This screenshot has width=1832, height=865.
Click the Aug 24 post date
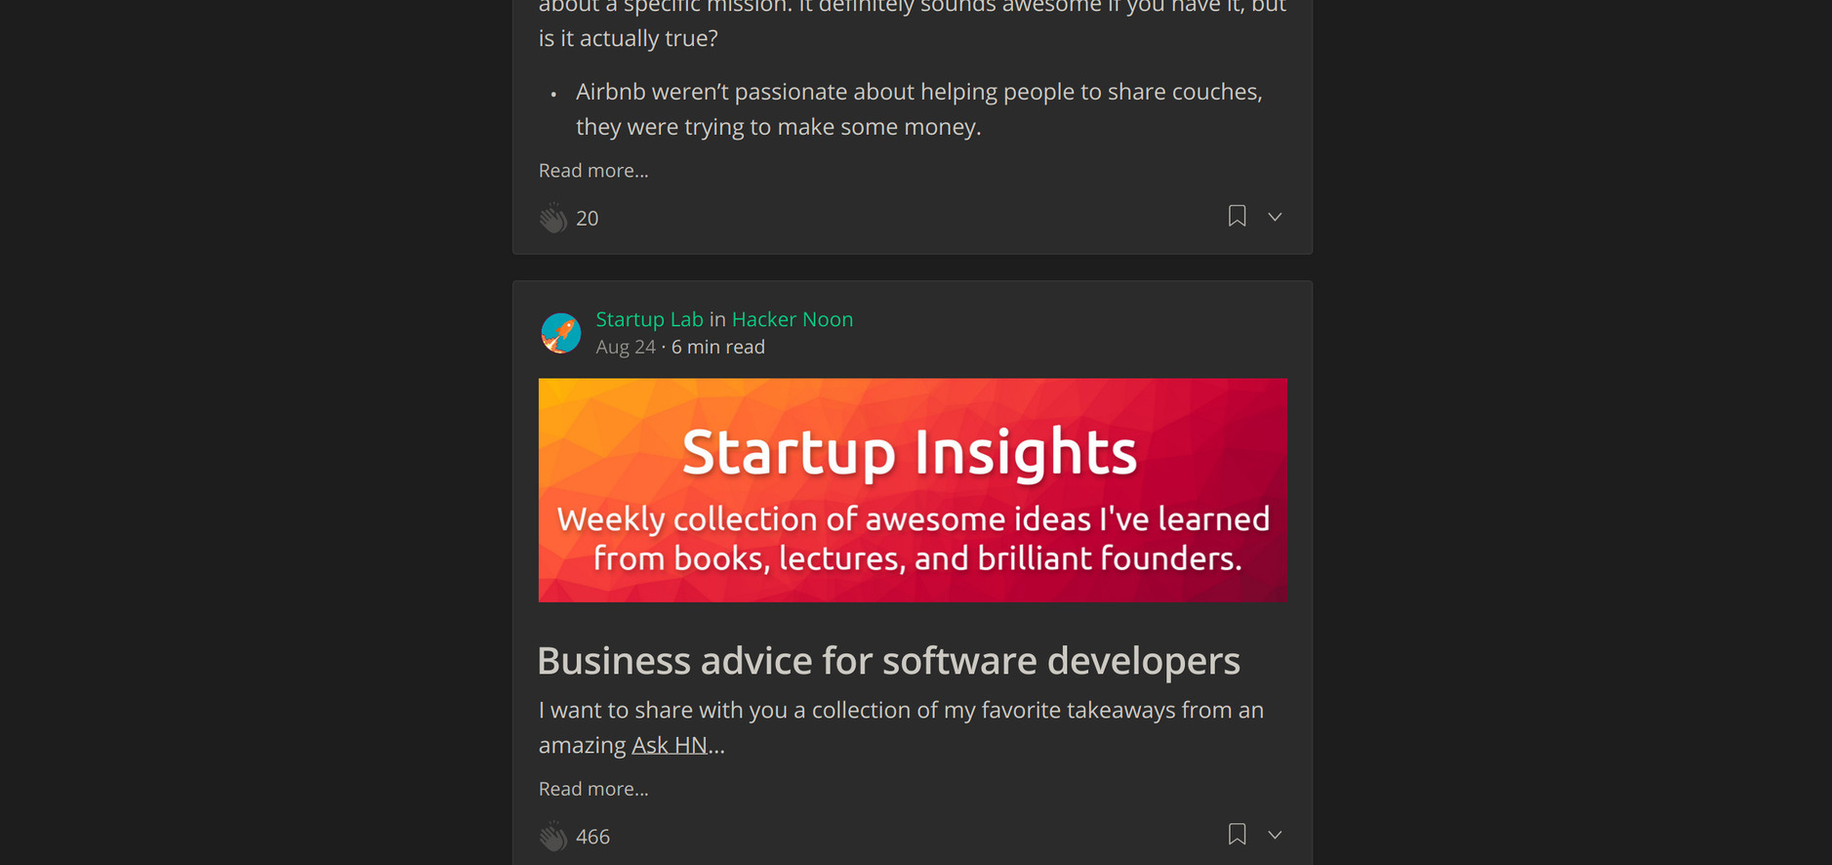pyautogui.click(x=626, y=348)
